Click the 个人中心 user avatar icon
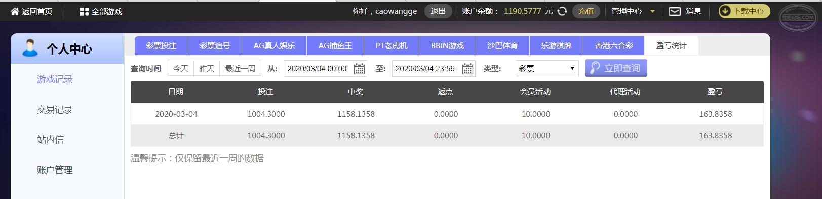 (x=30, y=48)
